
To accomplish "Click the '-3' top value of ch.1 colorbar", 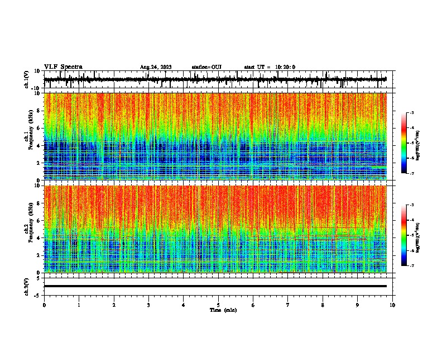I will [x=411, y=113].
